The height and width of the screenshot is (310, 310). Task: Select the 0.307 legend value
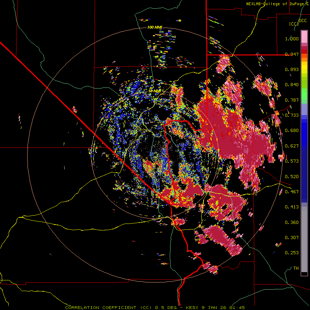pos(292,238)
